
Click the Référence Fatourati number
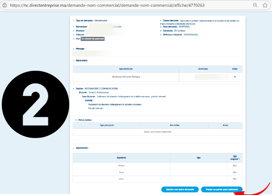pyautogui.click(x=191, y=35)
